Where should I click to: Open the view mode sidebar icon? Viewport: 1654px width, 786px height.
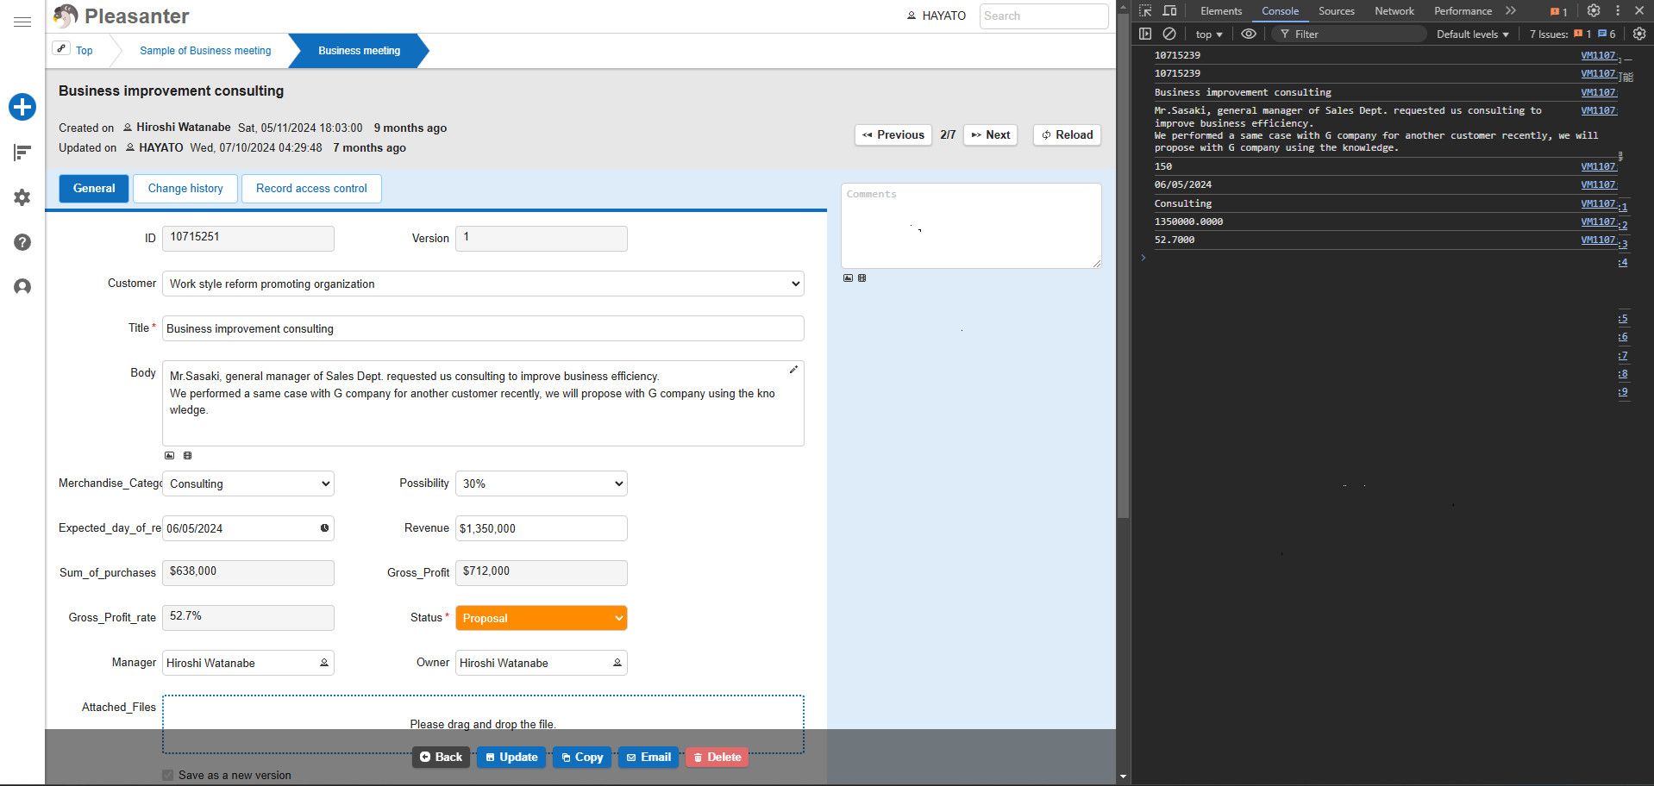coord(22,153)
